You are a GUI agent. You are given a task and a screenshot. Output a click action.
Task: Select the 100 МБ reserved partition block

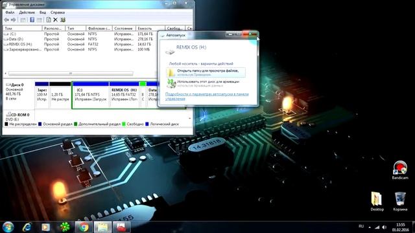pyautogui.click(x=41, y=95)
